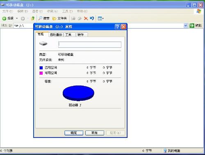205x155 pixels.
Task: Click the blue Undo arrow icon
Action: pyautogui.click(x=92, y=18)
